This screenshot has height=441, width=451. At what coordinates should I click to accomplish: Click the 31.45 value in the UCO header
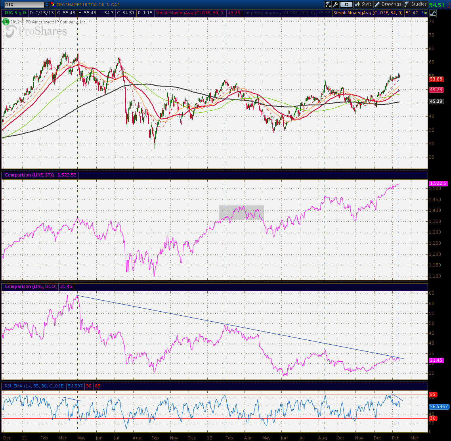66,286
